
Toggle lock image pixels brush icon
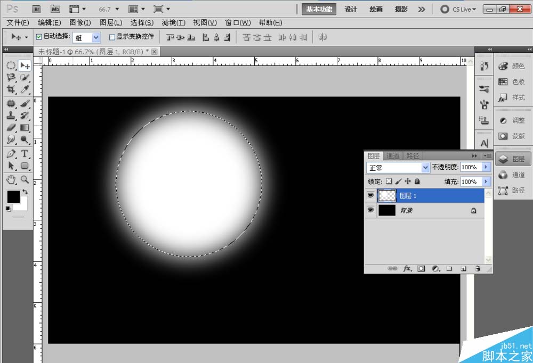[398, 181]
